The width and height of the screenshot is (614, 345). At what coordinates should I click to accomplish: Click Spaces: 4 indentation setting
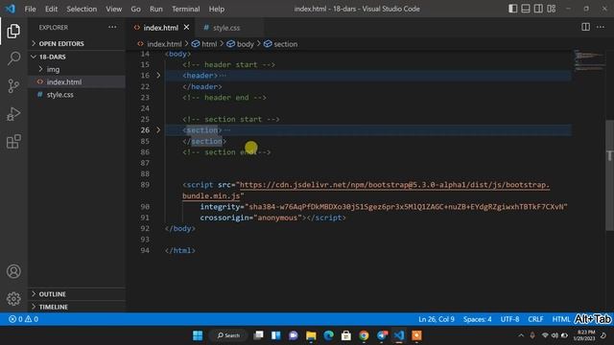(x=477, y=319)
